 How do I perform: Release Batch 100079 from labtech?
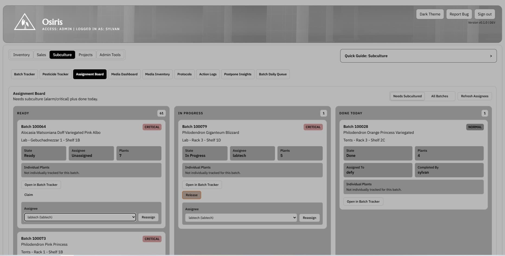[x=192, y=195]
